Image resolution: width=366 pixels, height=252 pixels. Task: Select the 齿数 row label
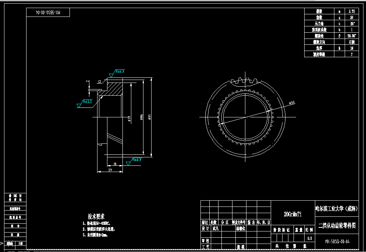point(319,18)
